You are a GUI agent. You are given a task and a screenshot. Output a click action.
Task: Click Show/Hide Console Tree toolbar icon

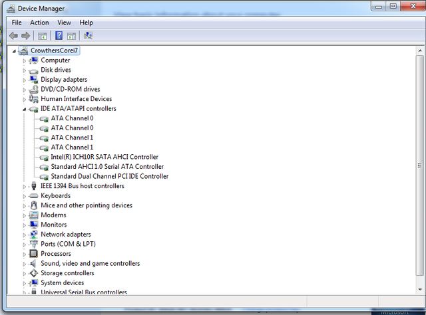click(x=43, y=36)
